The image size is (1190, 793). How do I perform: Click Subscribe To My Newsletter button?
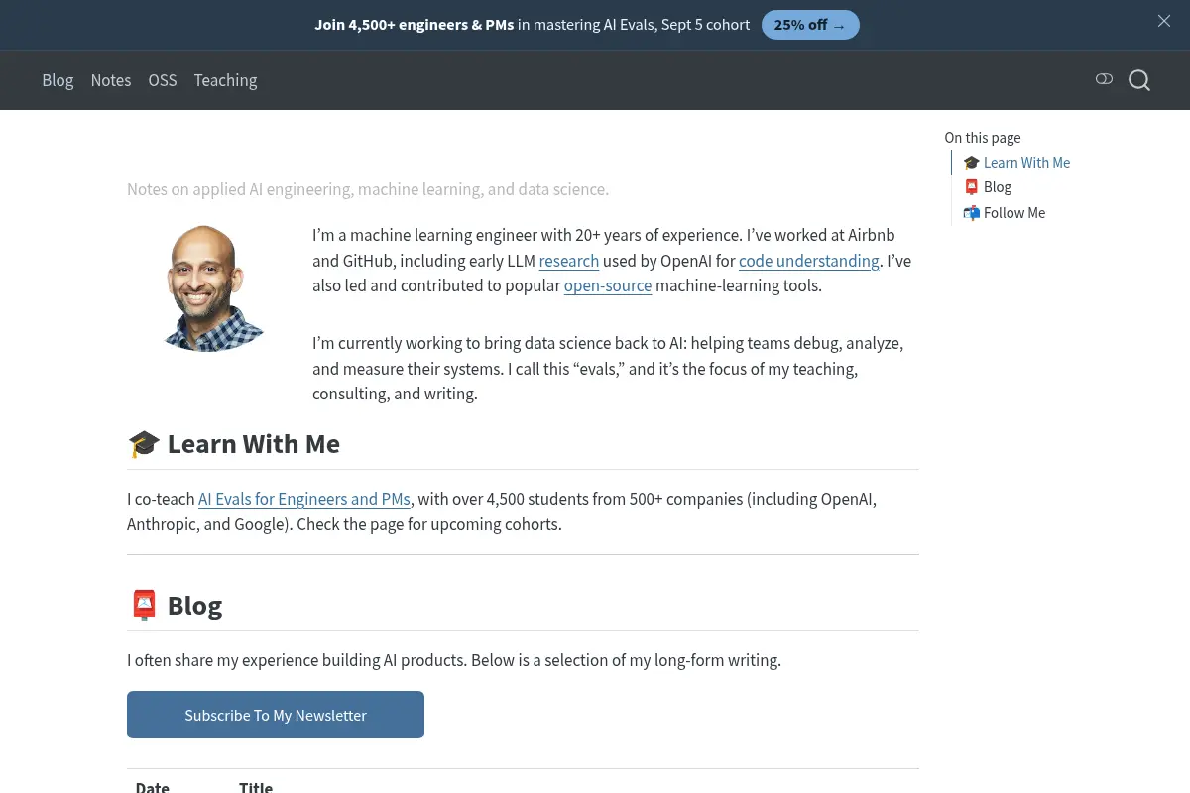(x=276, y=715)
